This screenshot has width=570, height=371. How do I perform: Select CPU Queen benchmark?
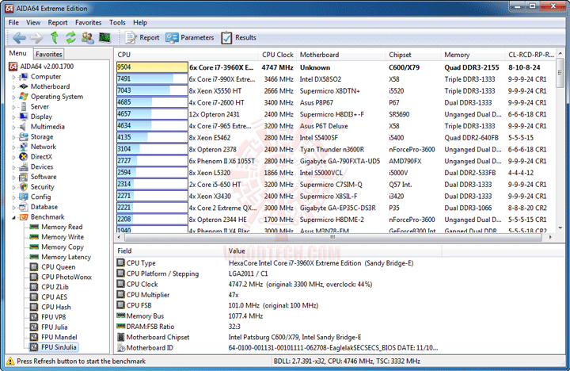58,267
